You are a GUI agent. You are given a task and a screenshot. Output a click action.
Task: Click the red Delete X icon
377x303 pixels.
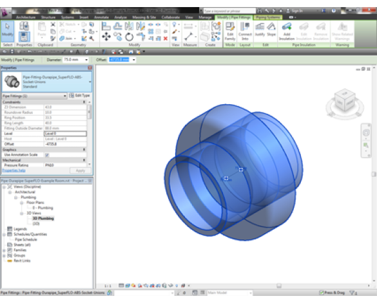tap(166, 39)
